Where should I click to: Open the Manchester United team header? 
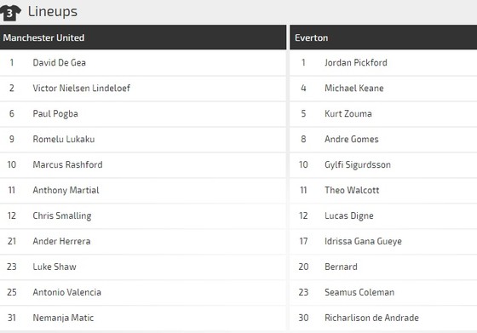point(143,37)
